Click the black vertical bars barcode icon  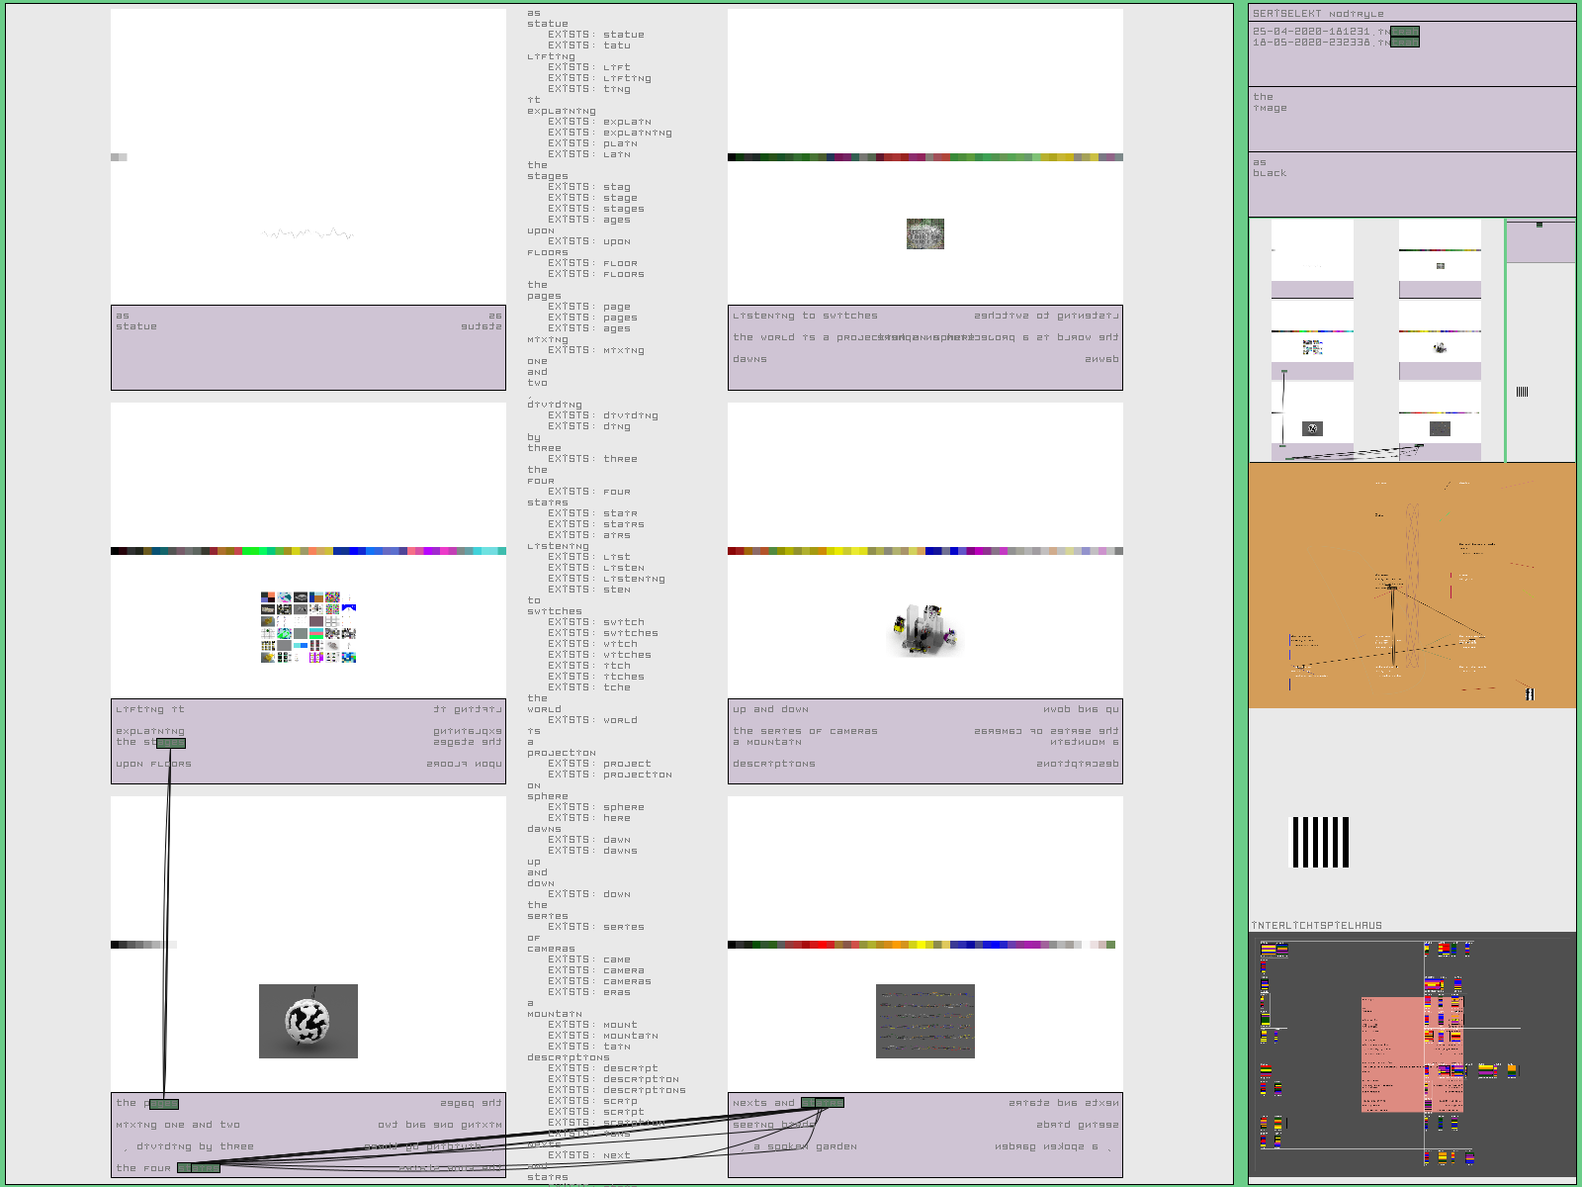[x=1321, y=843]
